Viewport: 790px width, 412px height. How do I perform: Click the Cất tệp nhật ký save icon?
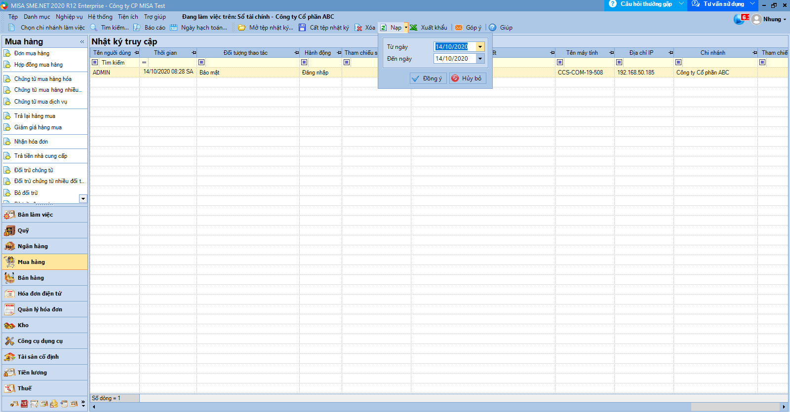pyautogui.click(x=302, y=28)
